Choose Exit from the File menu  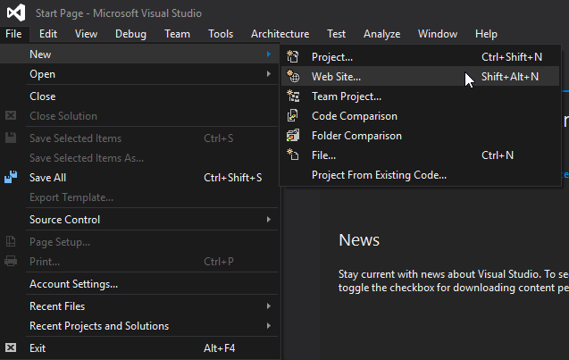point(139,347)
